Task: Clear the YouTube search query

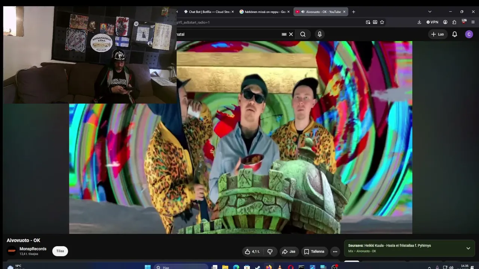Action: click(x=291, y=34)
